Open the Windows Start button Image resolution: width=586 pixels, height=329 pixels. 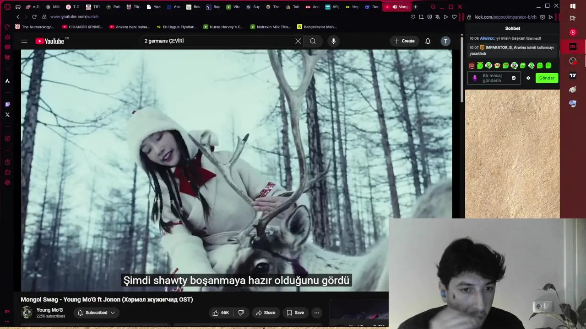[573, 6]
